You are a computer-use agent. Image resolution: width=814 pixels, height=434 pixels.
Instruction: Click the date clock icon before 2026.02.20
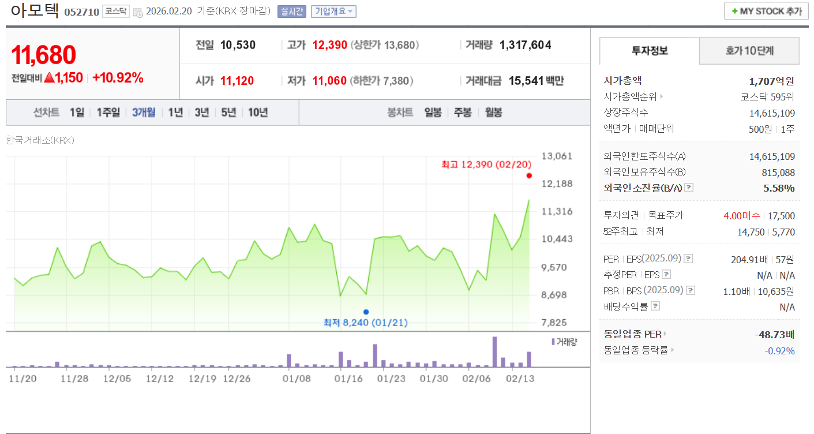pos(138,12)
